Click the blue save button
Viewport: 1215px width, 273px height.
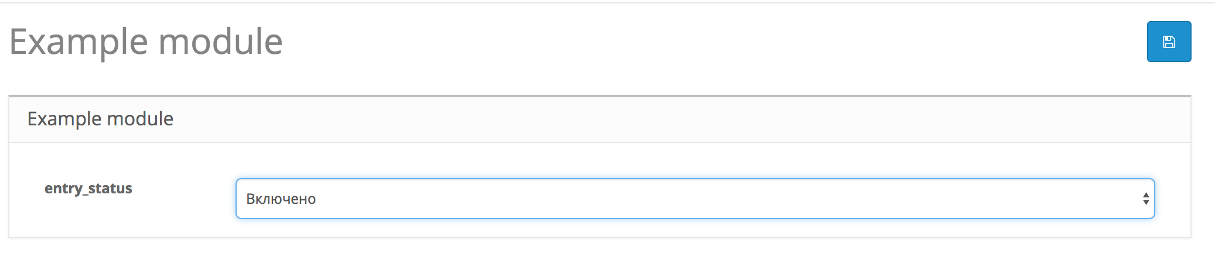[1169, 42]
